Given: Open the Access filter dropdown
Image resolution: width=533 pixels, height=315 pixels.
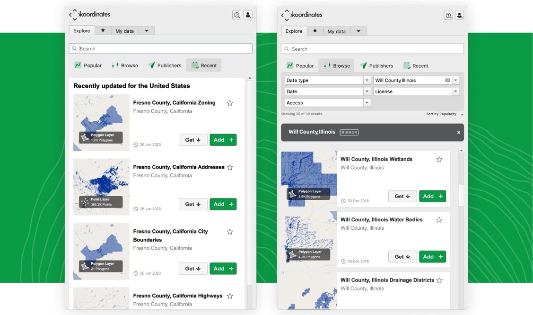Looking at the screenshot, I should click(327, 103).
